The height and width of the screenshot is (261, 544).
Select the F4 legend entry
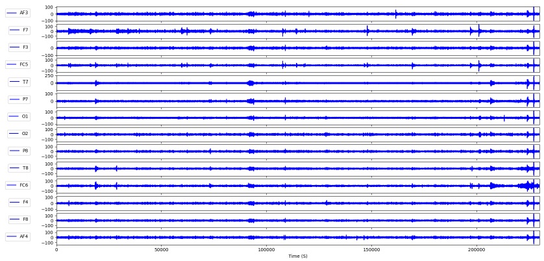[19, 202]
